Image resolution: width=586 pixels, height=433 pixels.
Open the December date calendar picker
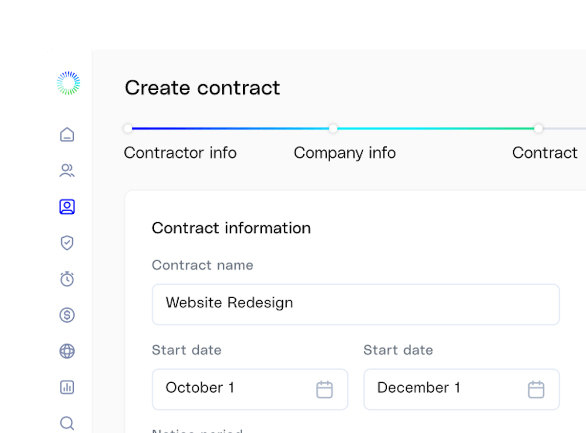click(x=536, y=389)
